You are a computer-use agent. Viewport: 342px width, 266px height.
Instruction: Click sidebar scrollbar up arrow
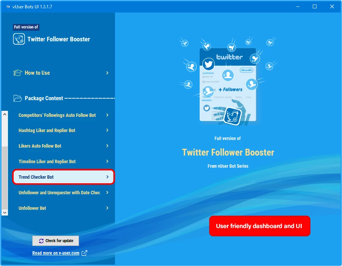[x=5, y=114]
